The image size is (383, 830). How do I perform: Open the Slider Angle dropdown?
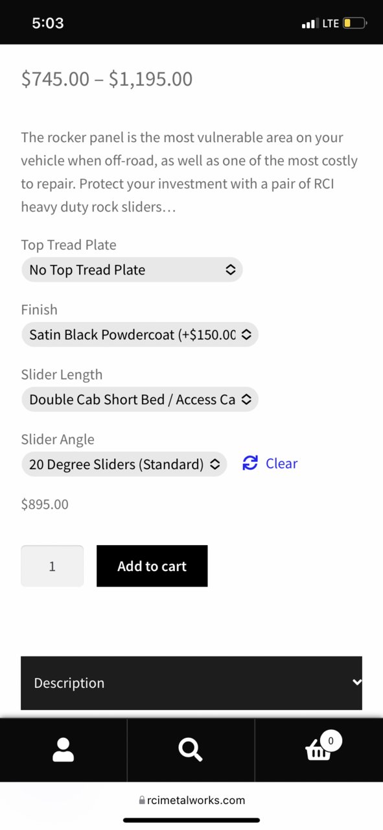tap(124, 464)
